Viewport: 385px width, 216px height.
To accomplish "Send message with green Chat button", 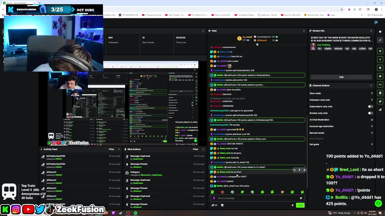I will pyautogui.click(x=300, y=205).
